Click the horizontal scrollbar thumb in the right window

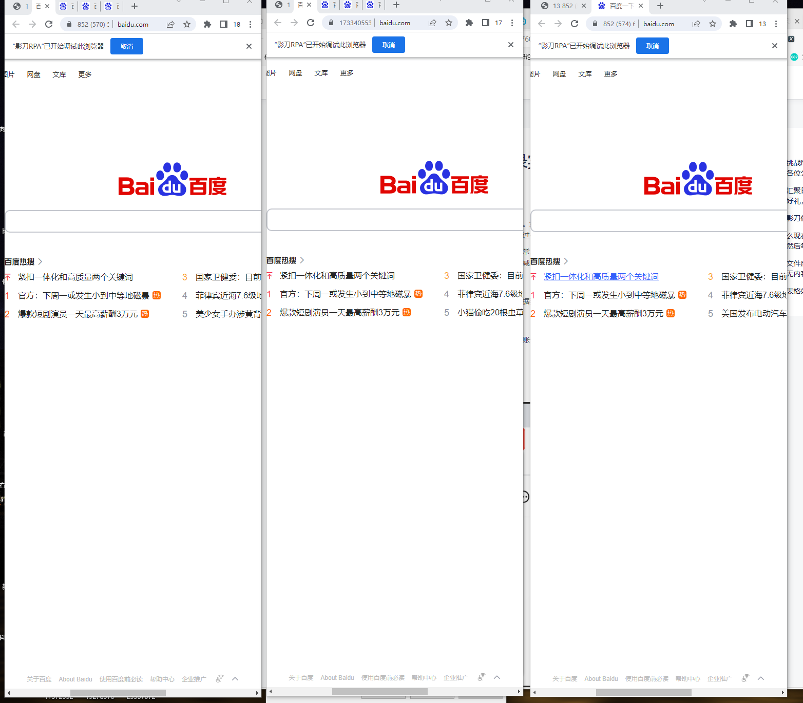coord(644,693)
